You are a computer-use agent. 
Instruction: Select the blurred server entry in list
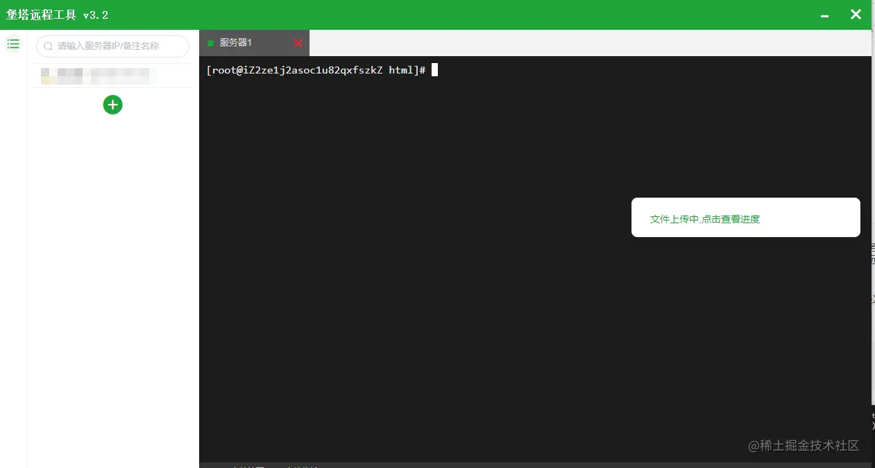(112, 76)
